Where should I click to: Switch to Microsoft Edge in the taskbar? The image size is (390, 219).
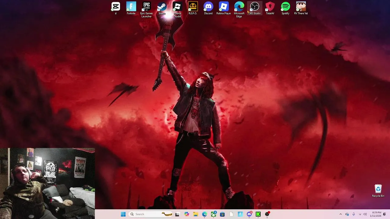[x=204, y=214]
